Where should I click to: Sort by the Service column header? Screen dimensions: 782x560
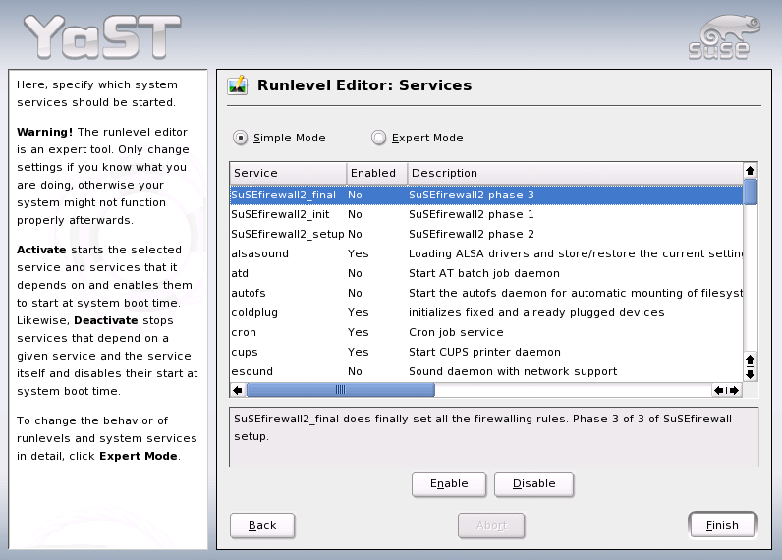(x=288, y=173)
